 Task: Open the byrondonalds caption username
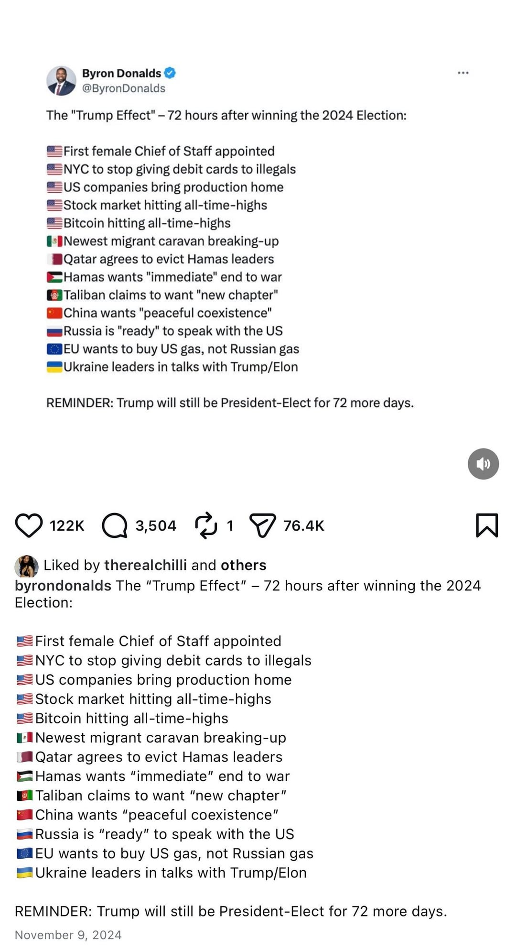[x=63, y=586]
